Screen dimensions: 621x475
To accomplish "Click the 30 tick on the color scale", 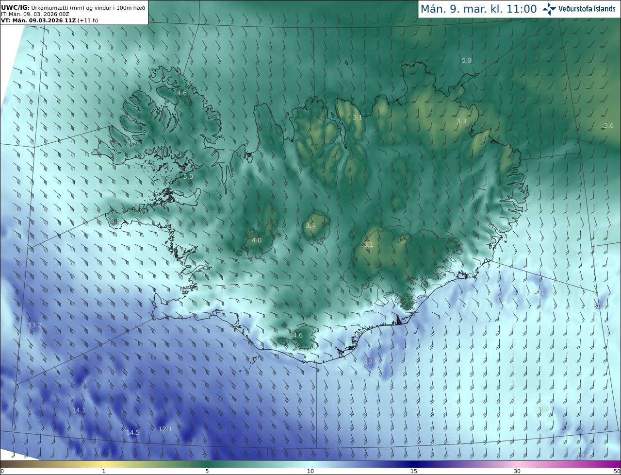I will 517,471.
